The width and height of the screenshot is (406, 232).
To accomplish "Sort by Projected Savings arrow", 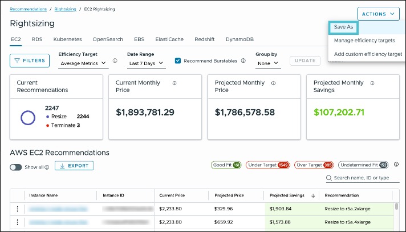I will point(313,195).
